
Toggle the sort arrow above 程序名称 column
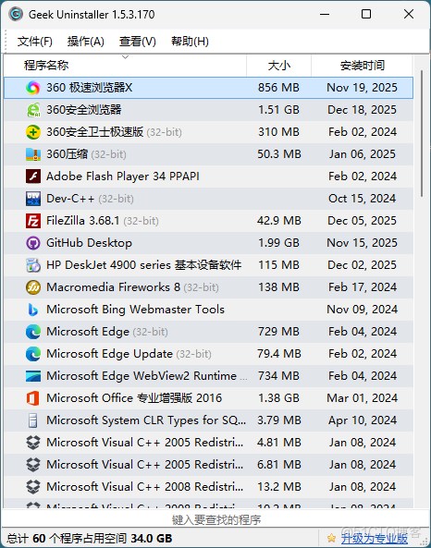point(125,57)
